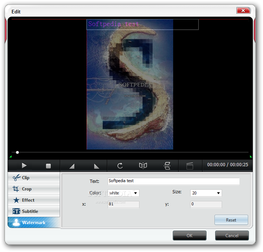Open the Color dropdown showing white
The height and width of the screenshot is (252, 263).
[x=123, y=193]
